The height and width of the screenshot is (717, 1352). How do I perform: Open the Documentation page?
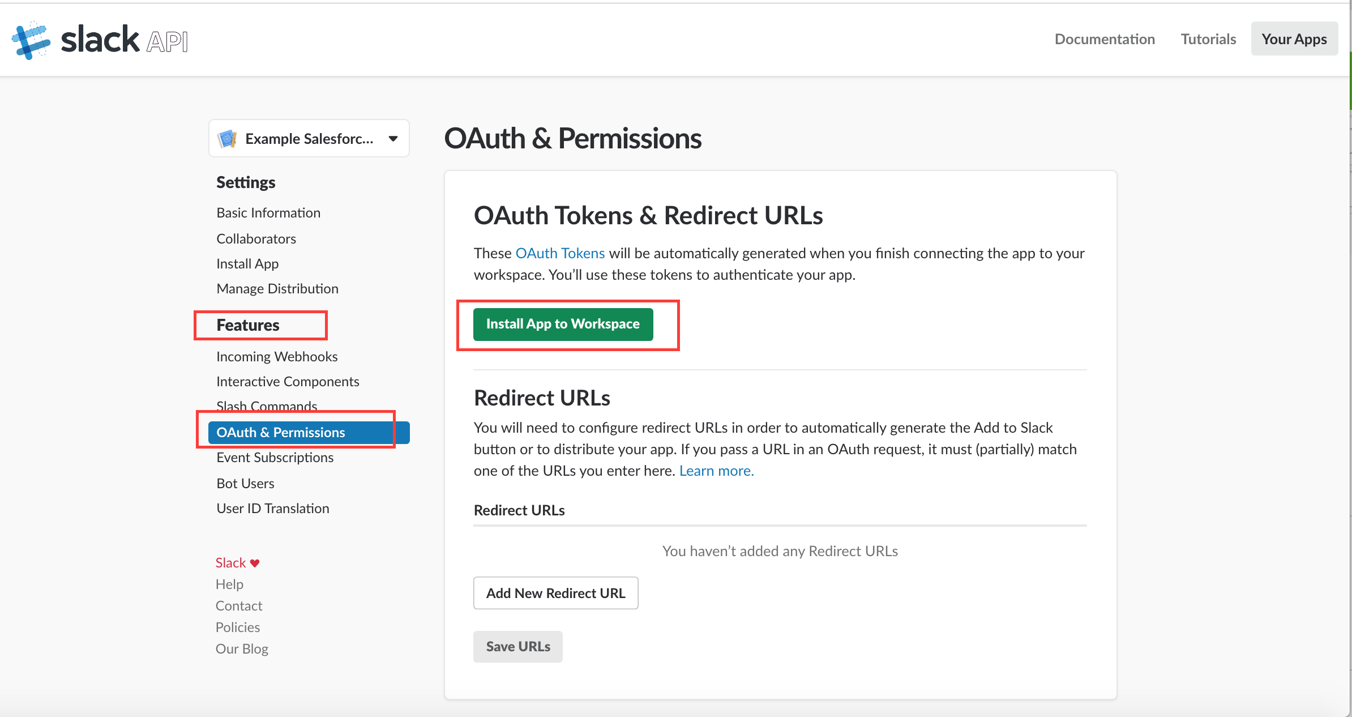point(1105,39)
